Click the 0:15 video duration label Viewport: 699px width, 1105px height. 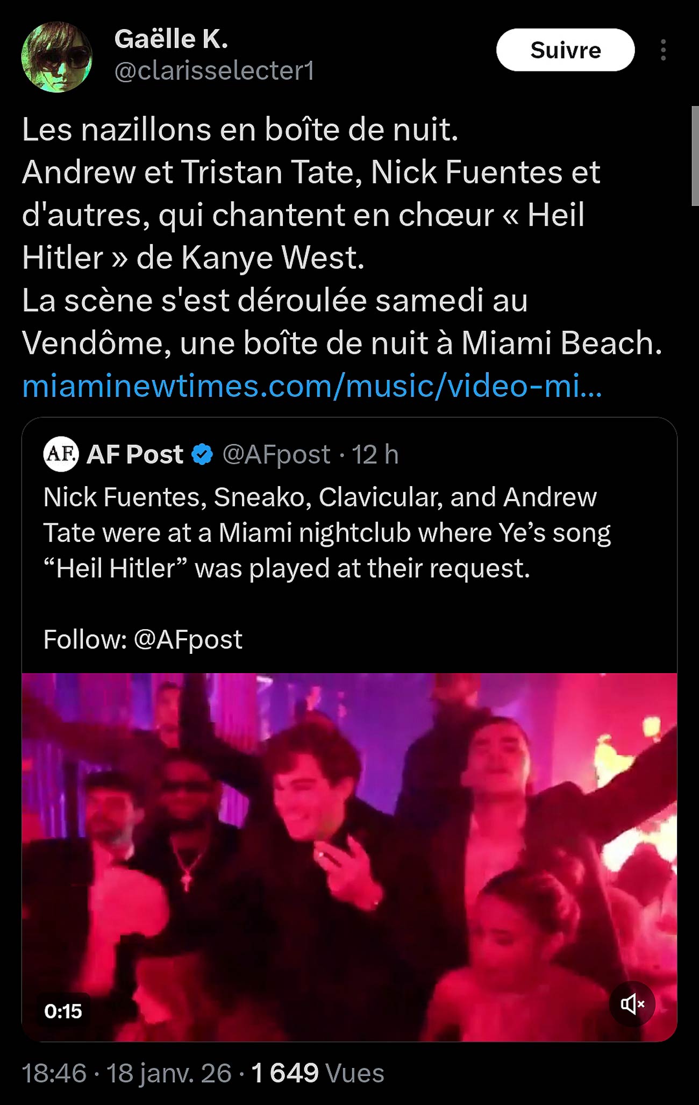(63, 1011)
